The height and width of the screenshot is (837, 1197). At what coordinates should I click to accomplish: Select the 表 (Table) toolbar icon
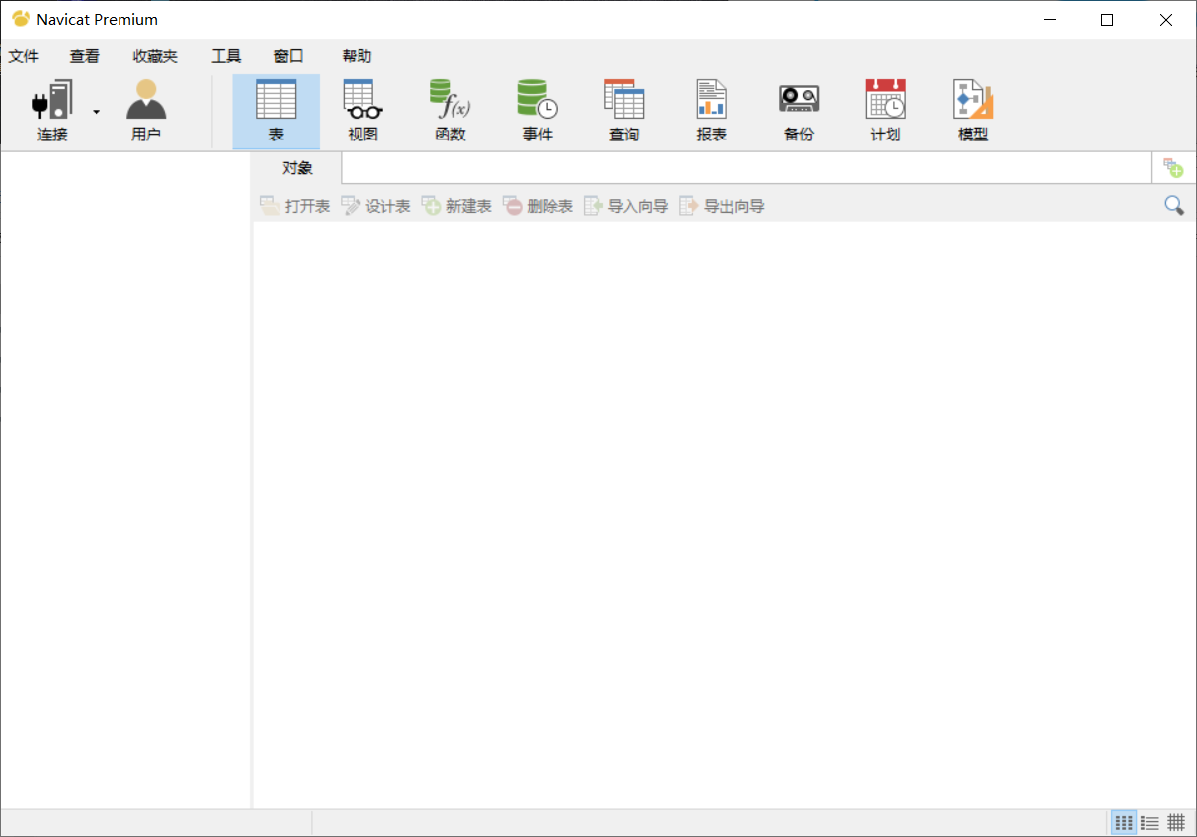[276, 111]
